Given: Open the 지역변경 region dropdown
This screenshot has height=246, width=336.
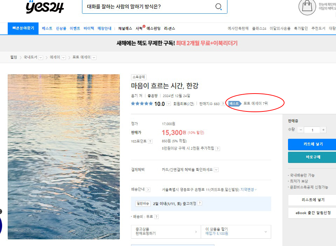Looking at the screenshot, I should point(248,190).
